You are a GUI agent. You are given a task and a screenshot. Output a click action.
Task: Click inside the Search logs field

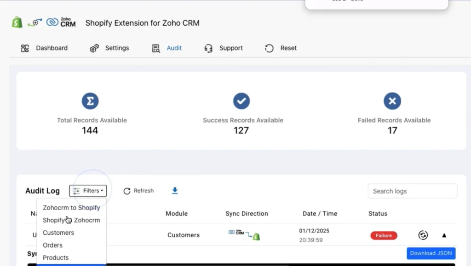[x=412, y=191]
